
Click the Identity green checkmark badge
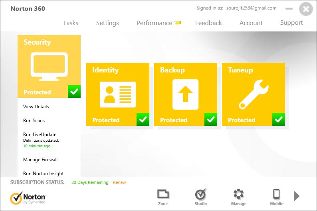click(x=143, y=119)
